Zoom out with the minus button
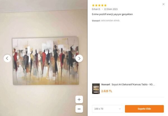 [x=79, y=109]
